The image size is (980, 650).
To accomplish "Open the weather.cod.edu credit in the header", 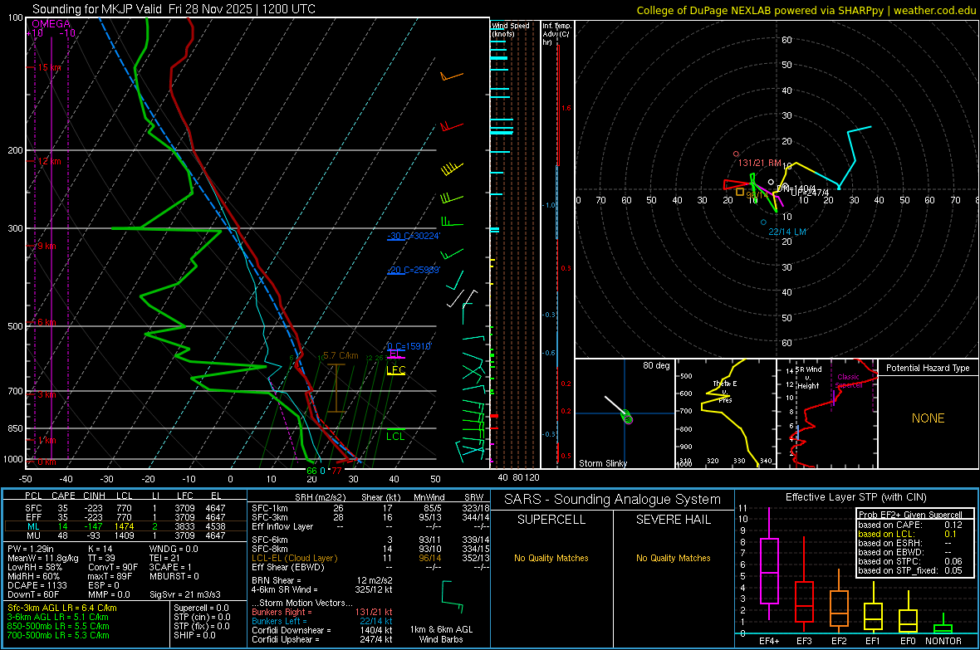I will [x=935, y=10].
